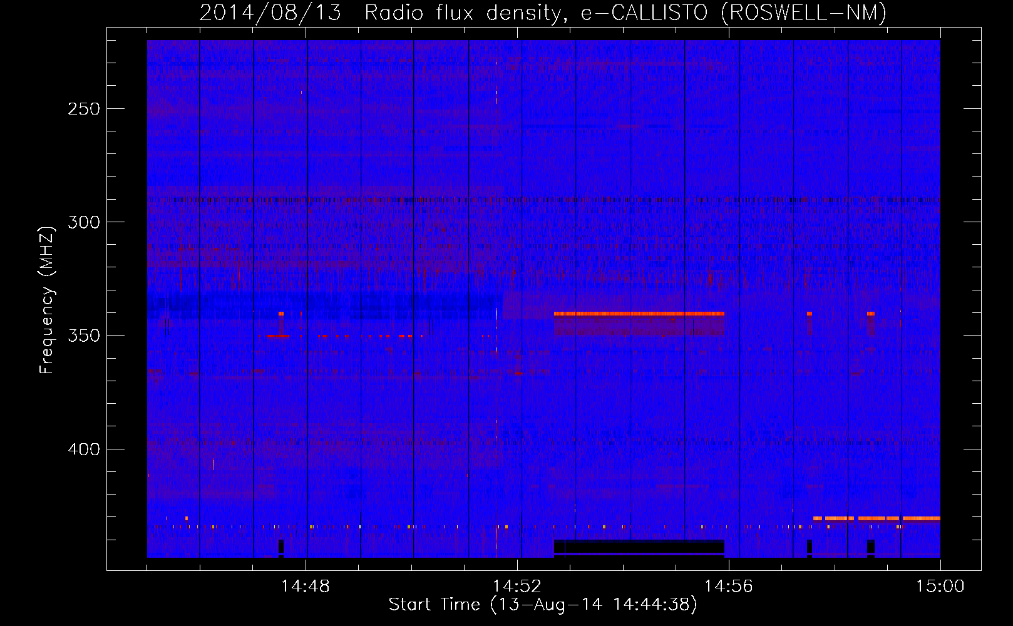Click the 350 frequency tick label
1013x626 pixels.
pyautogui.click(x=84, y=336)
